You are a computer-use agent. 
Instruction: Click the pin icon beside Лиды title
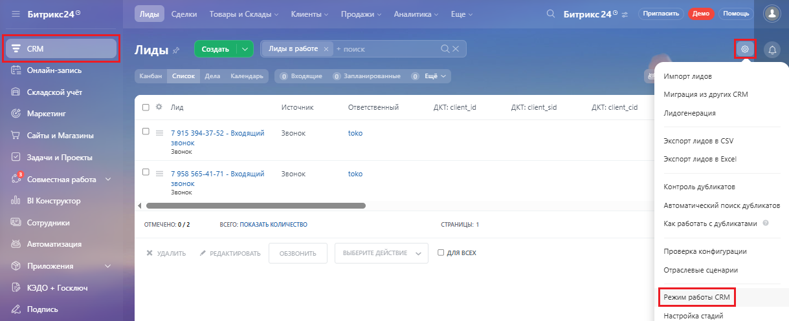176,50
